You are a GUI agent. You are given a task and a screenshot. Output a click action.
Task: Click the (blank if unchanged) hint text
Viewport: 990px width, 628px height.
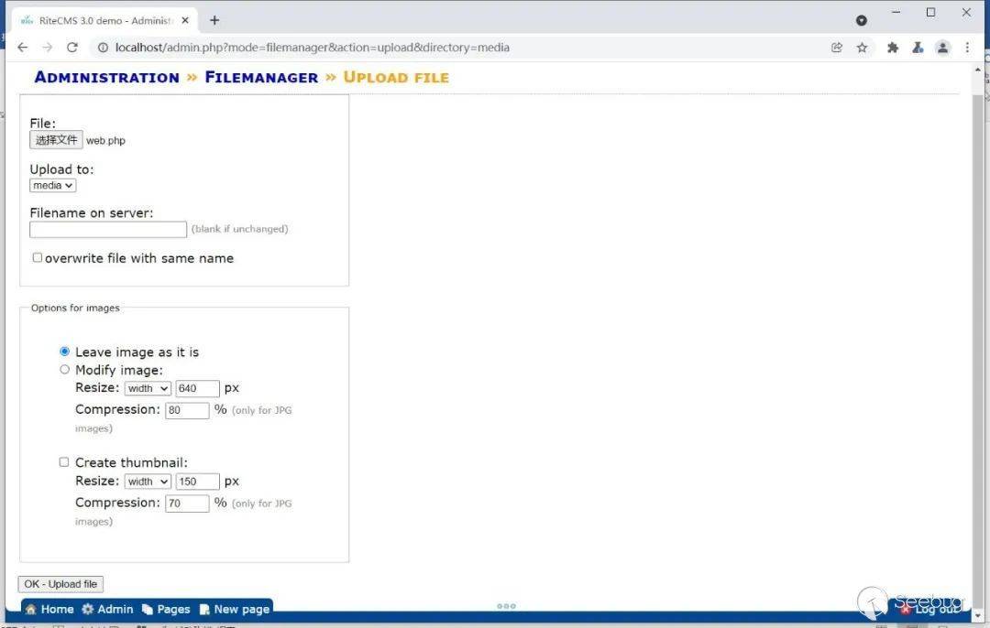(x=240, y=229)
